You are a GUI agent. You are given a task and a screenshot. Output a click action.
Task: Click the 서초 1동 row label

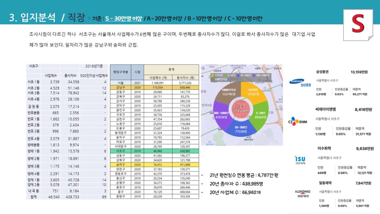[x=33, y=82]
